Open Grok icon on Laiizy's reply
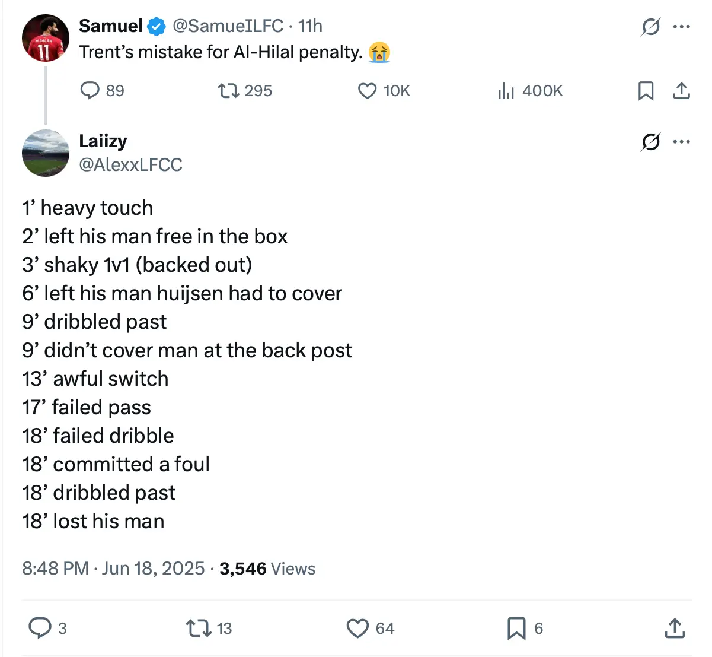712x657 pixels. click(x=650, y=142)
